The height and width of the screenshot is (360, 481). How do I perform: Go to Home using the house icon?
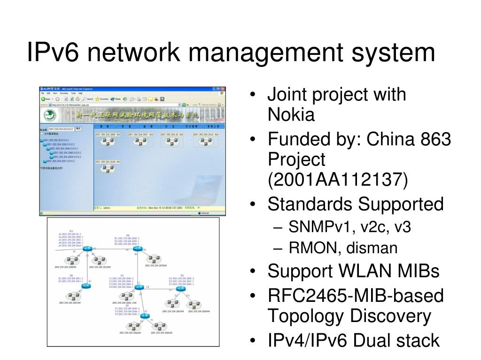pos(78,99)
